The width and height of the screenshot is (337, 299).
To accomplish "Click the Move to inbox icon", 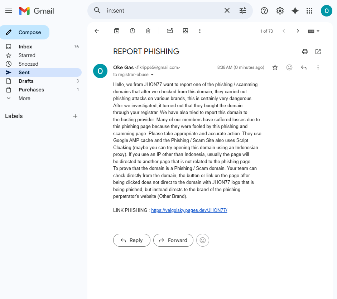I will pos(186,31).
